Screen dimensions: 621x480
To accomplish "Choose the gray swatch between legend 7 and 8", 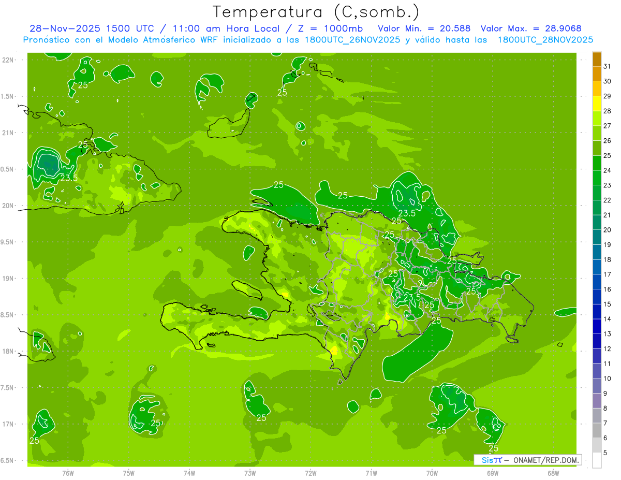I will [597, 415].
